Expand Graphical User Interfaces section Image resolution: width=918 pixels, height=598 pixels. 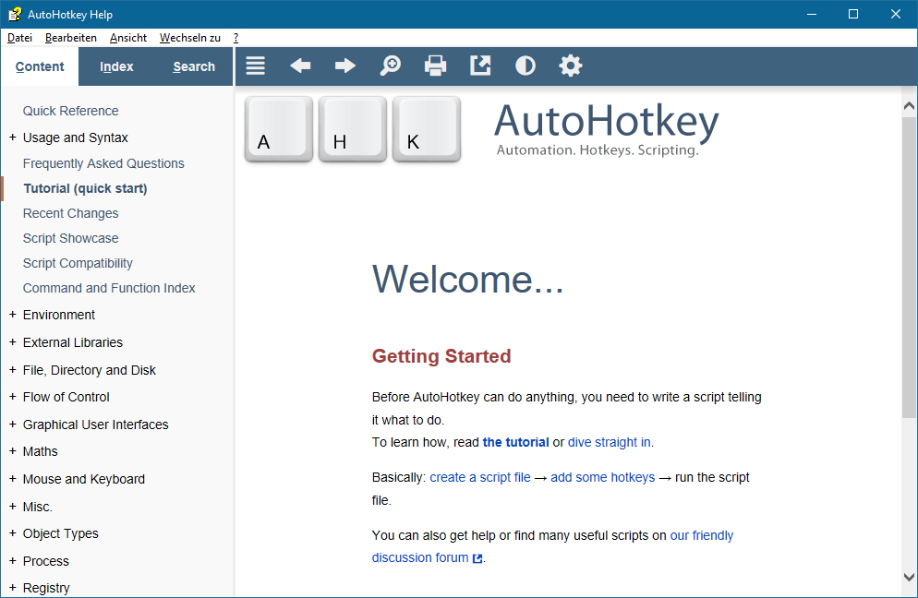(12, 425)
